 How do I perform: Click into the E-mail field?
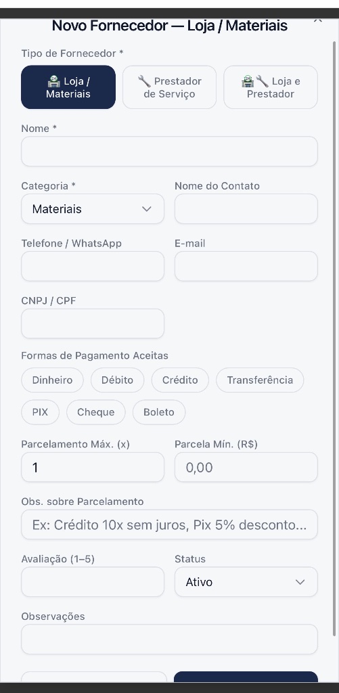pyautogui.click(x=246, y=266)
